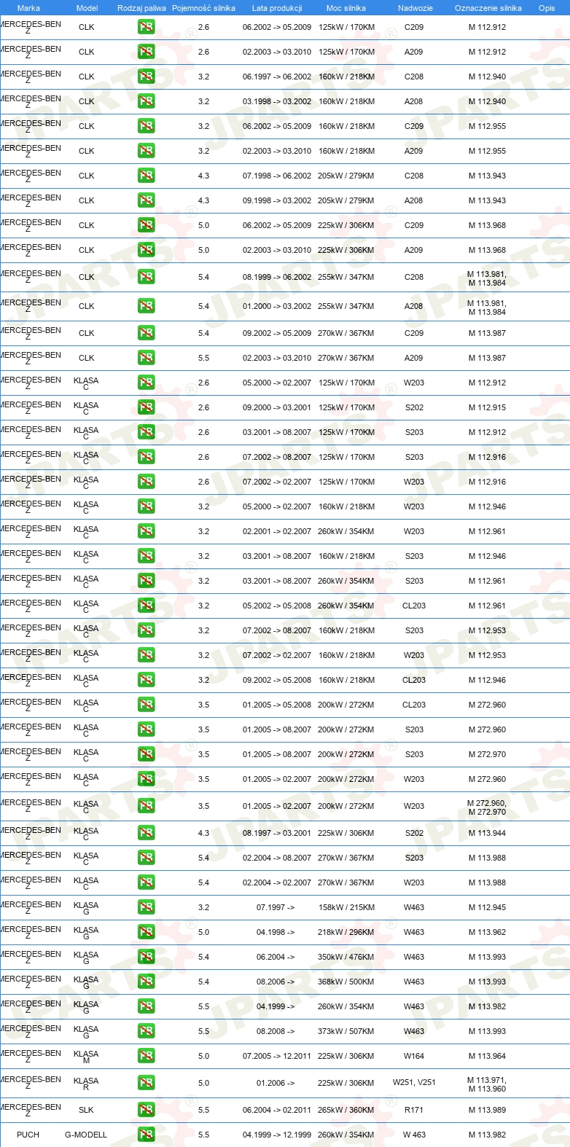The height and width of the screenshot is (1147, 570).
Task: Click petrol icon in Klasa C 5.4 W203 row
Action: (x=146, y=883)
